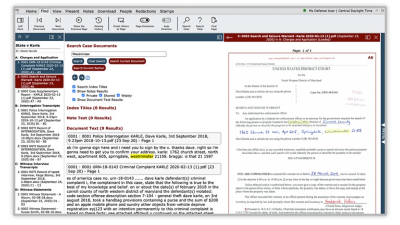Open the Present tab
Viewport: 400px width, 225px height.
pyautogui.click(x=72, y=11)
